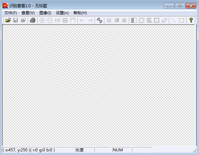
Task: Click the fit-to-window icon
Action: [x=65, y=20]
